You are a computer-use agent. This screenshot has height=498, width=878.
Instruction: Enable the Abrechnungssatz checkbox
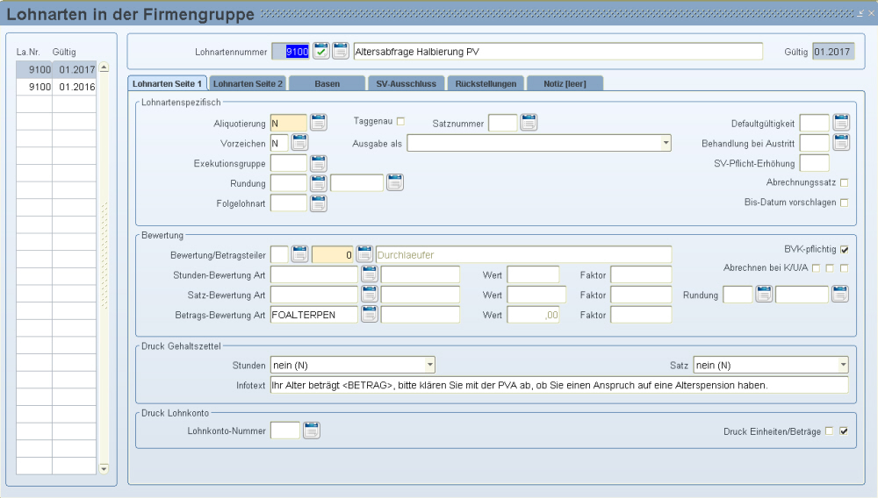coord(845,182)
